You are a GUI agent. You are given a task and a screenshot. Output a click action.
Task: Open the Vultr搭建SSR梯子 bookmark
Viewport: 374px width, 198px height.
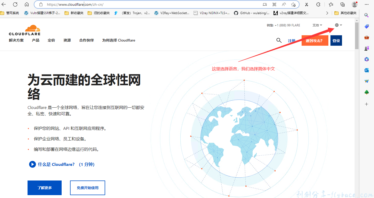click(x=42, y=13)
